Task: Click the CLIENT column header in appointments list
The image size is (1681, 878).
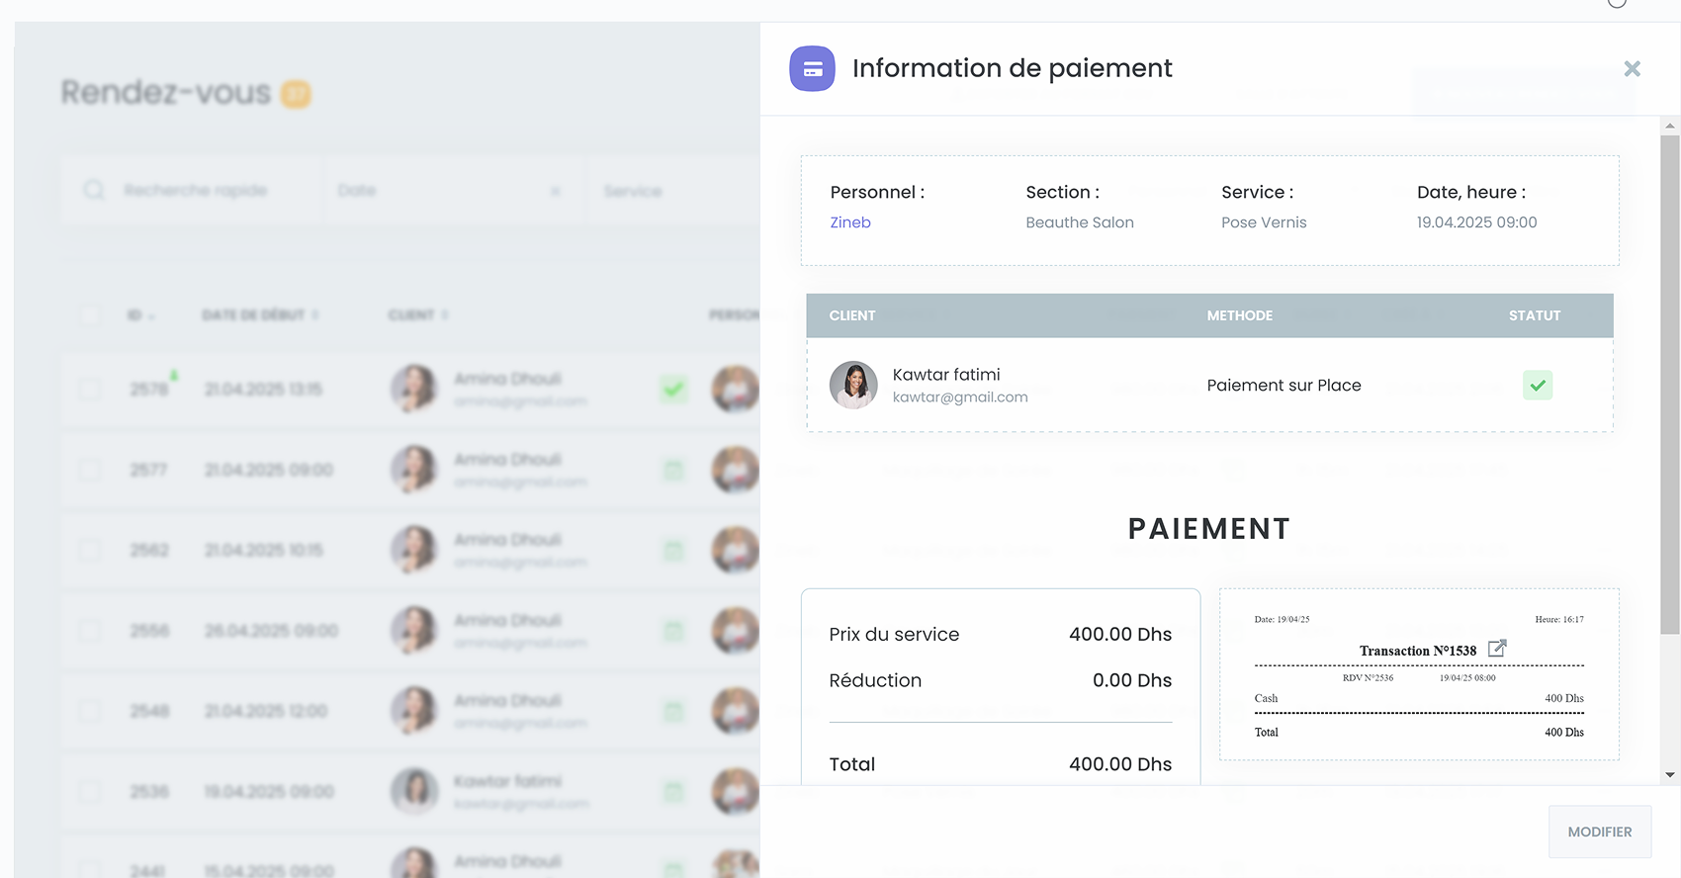Action: [411, 315]
